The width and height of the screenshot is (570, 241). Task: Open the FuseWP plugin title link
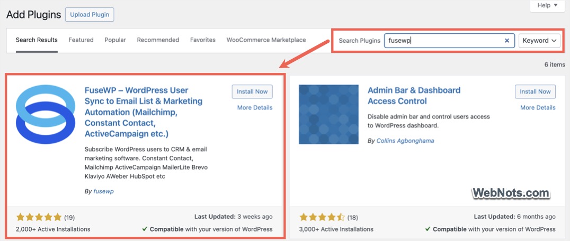point(144,112)
